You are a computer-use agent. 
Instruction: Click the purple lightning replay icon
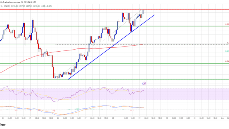pos(144,83)
